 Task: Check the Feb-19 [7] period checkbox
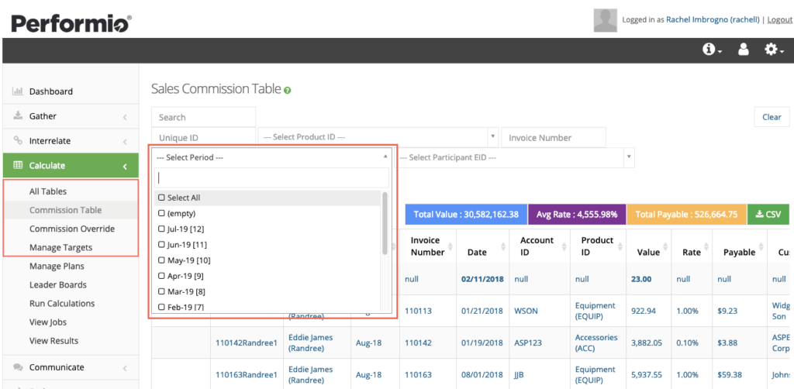(x=161, y=307)
